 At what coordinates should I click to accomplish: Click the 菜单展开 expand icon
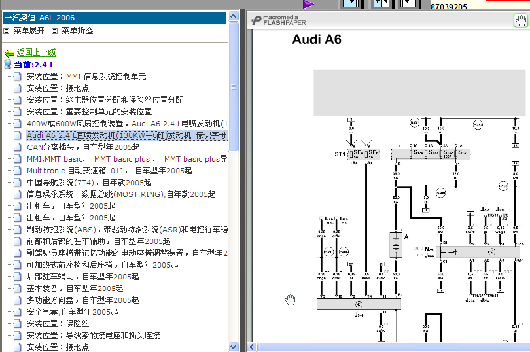6,31
